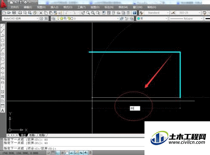Click the Layer Previous icon
The width and height of the screenshot is (210, 155).
tap(127, 19)
